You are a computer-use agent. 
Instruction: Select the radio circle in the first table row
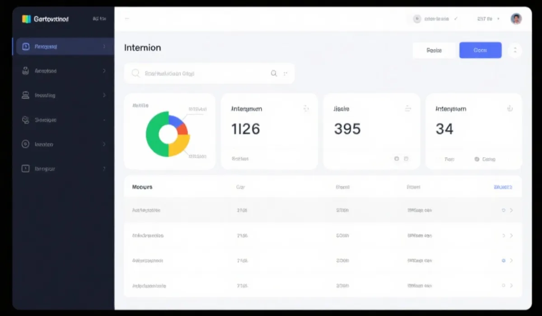click(503, 210)
